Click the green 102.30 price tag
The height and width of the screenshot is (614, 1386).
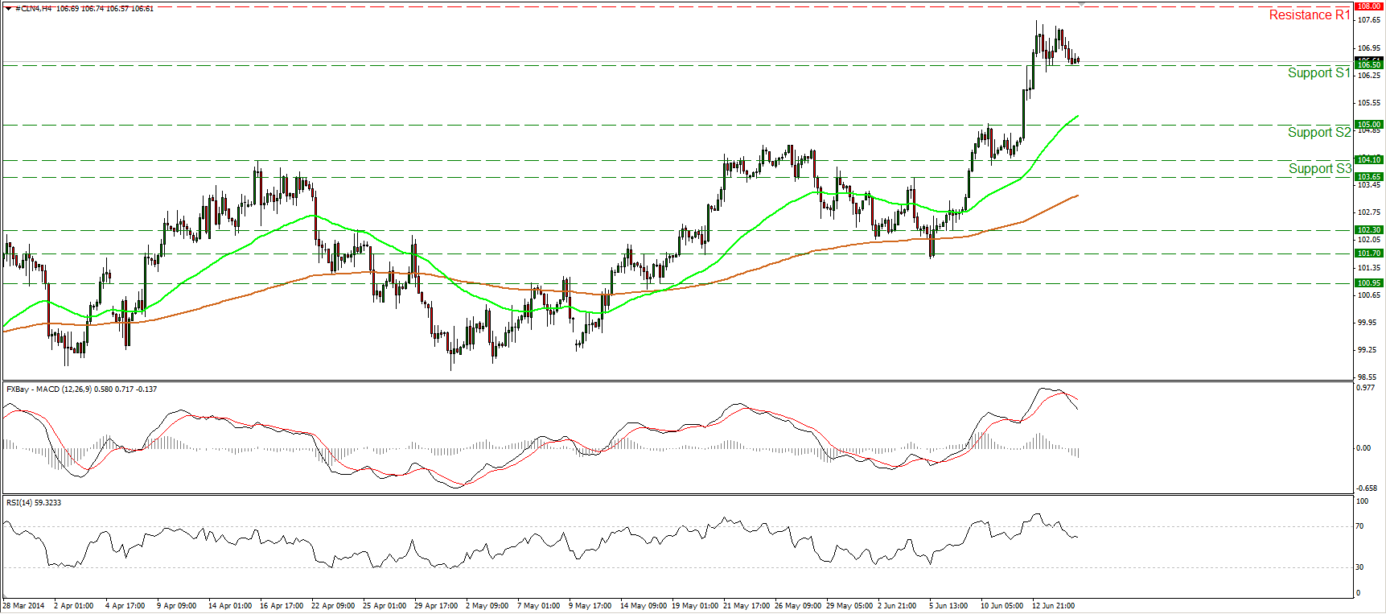click(1369, 230)
